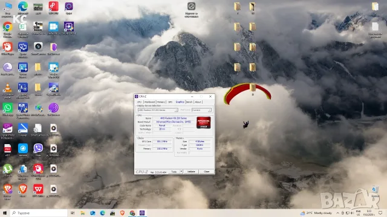
Task: Expand the Display Device Selection dropdown
Action: (158, 110)
